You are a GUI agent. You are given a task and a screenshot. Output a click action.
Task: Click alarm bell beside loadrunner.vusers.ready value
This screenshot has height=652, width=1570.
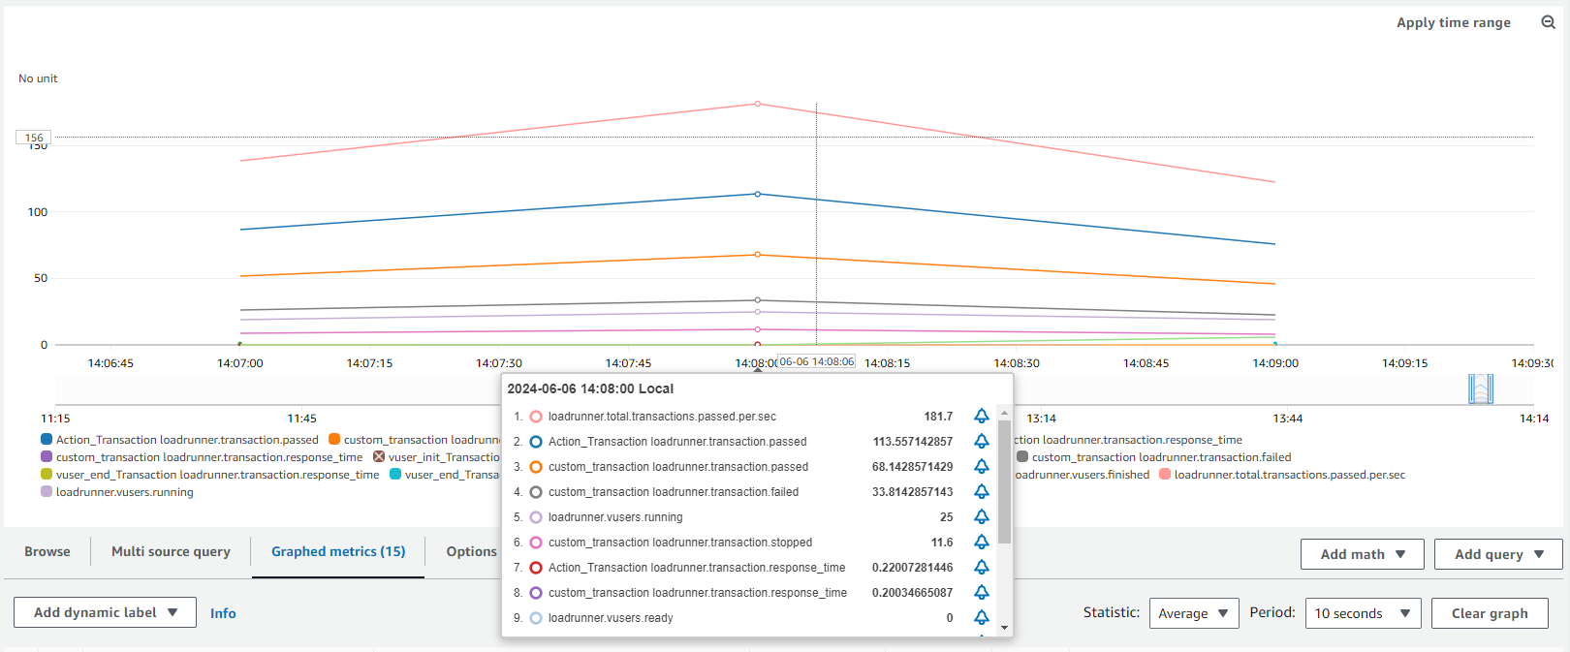981,618
